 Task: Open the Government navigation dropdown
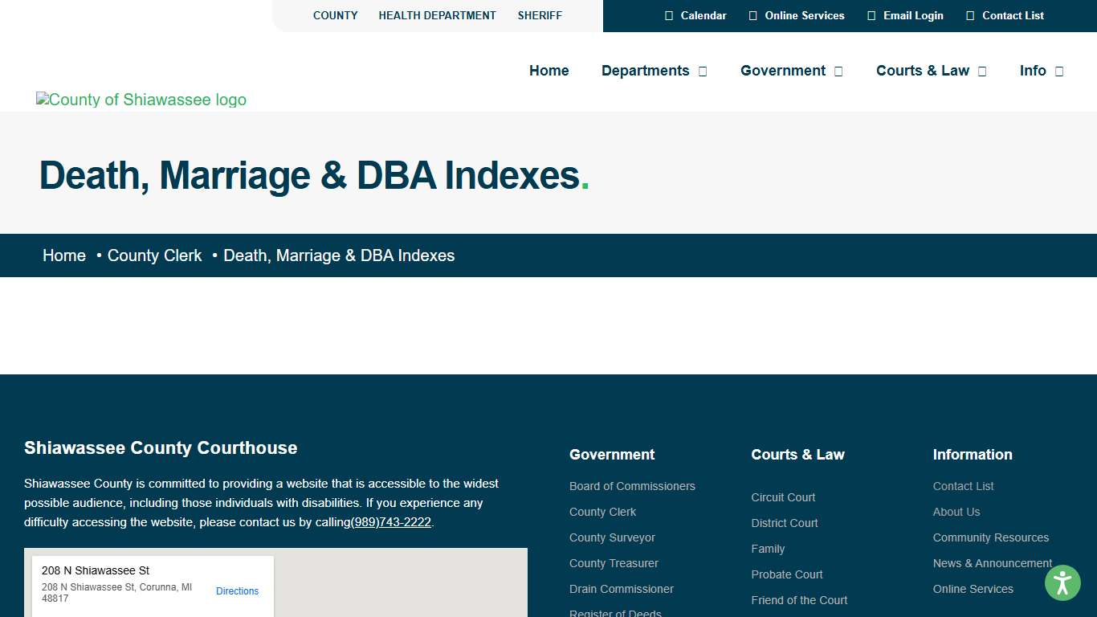click(838, 71)
